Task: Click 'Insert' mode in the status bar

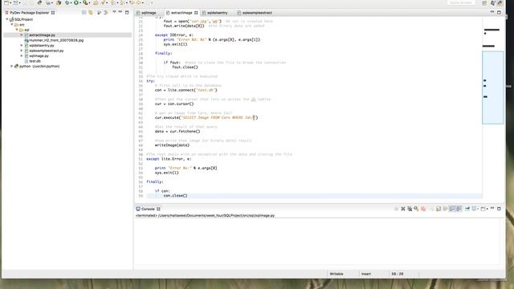Action: pos(366,274)
